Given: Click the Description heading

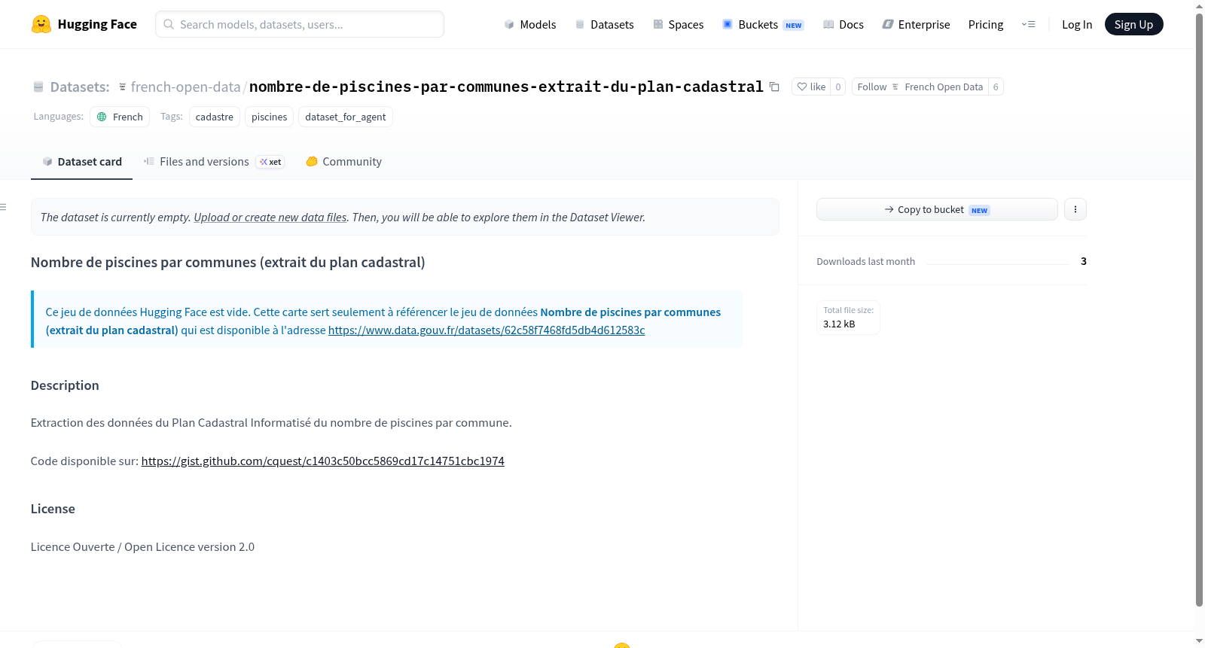Looking at the screenshot, I should pyautogui.click(x=65, y=385).
